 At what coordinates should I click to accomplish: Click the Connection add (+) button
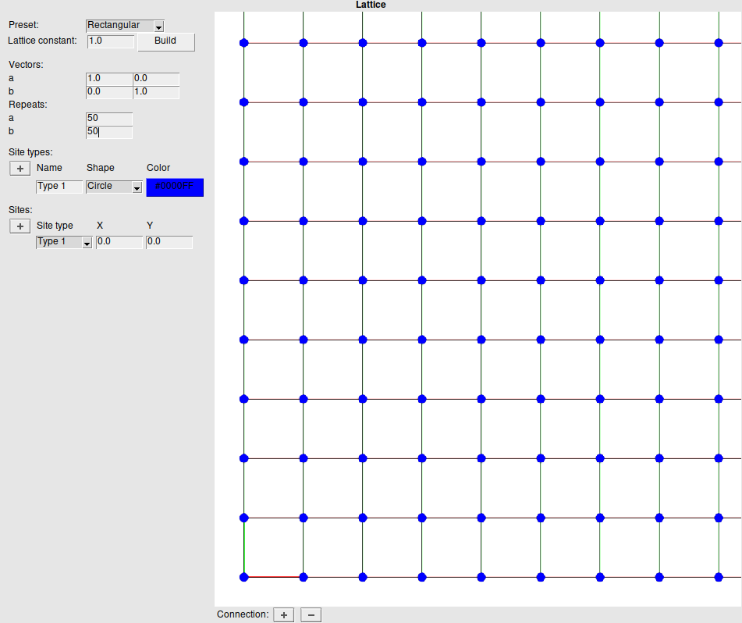point(283,614)
